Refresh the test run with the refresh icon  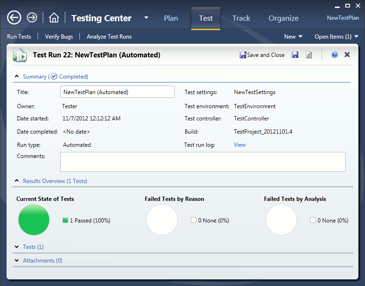tap(309, 55)
